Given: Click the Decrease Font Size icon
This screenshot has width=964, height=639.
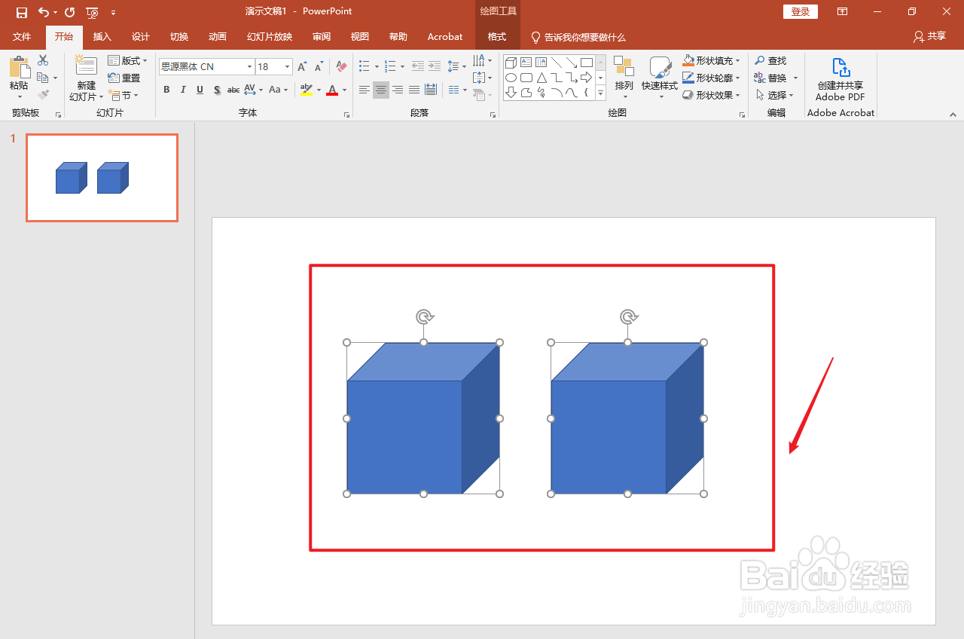Looking at the screenshot, I should tap(319, 67).
